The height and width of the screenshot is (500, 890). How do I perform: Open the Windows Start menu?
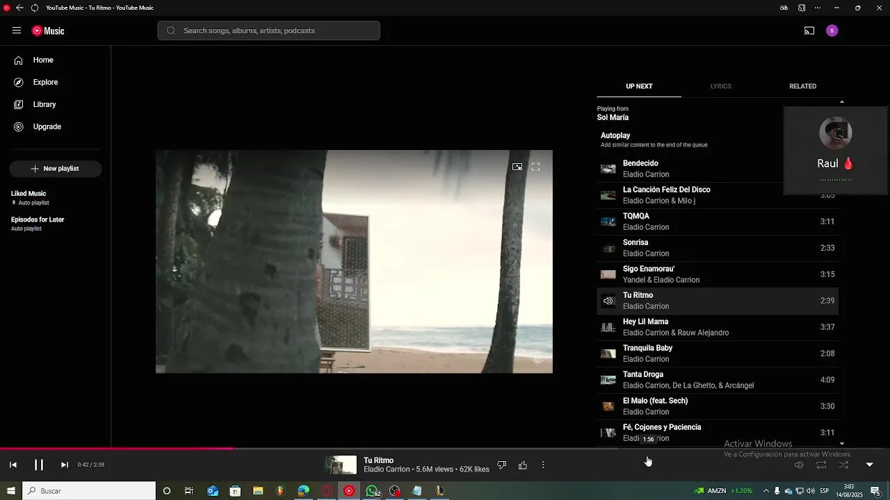pos(11,491)
